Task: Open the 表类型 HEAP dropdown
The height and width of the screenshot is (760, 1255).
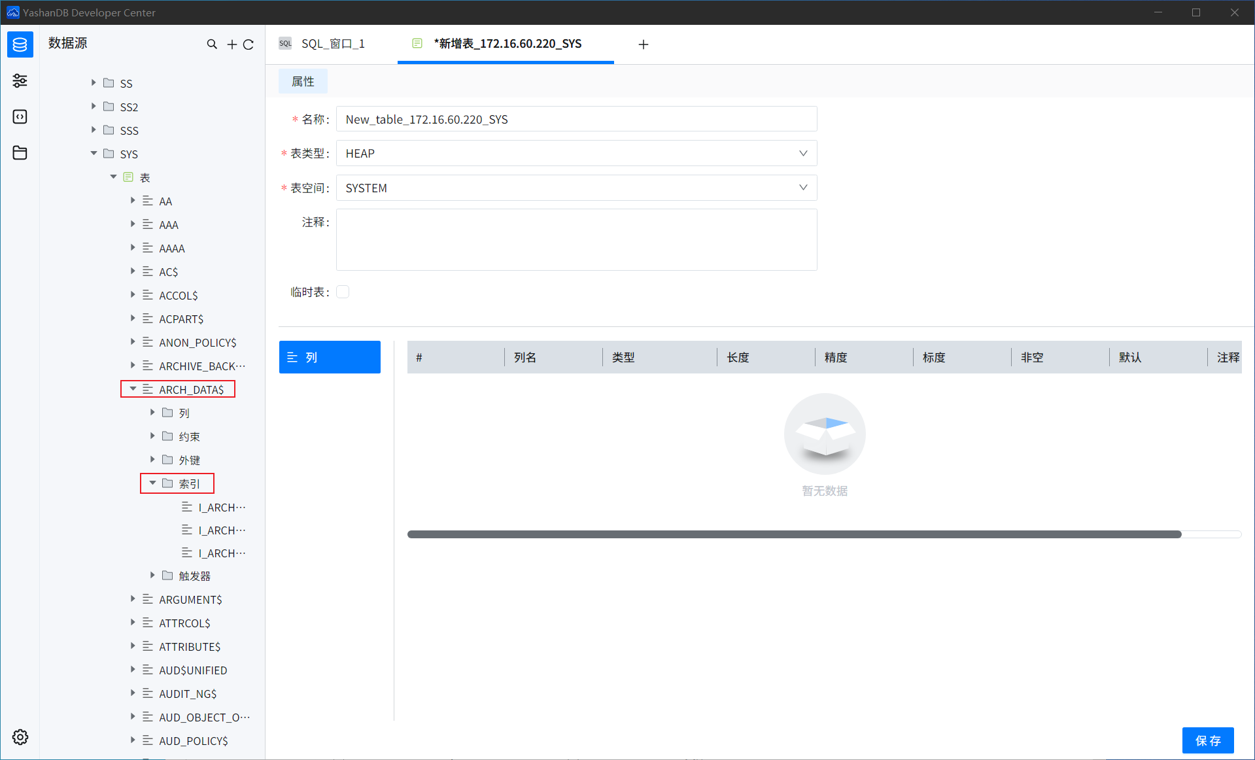Action: [x=576, y=153]
